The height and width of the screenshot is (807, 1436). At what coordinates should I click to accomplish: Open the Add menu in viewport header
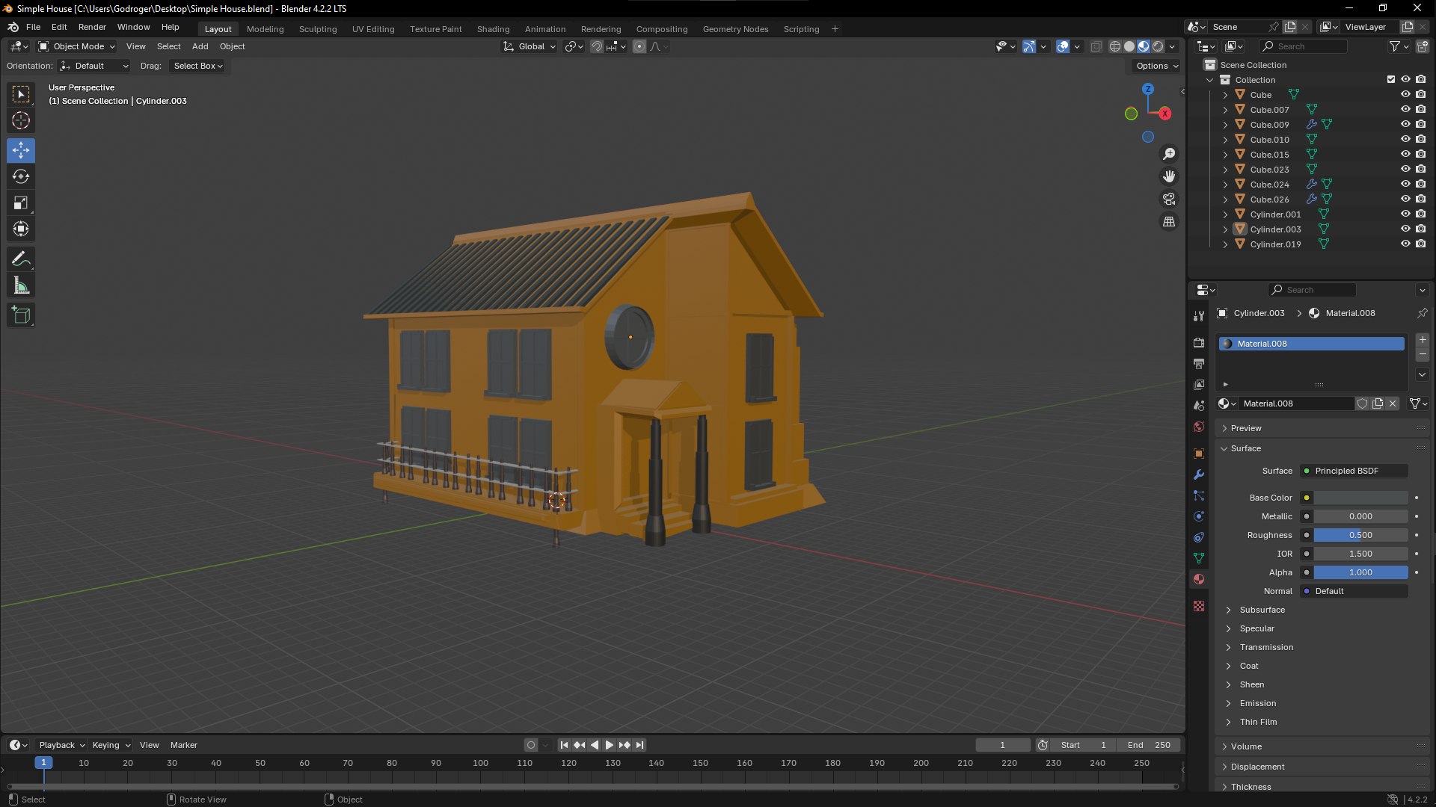pyautogui.click(x=200, y=46)
